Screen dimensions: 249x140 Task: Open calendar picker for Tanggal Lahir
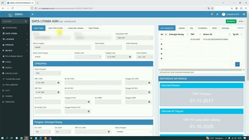(130, 57)
